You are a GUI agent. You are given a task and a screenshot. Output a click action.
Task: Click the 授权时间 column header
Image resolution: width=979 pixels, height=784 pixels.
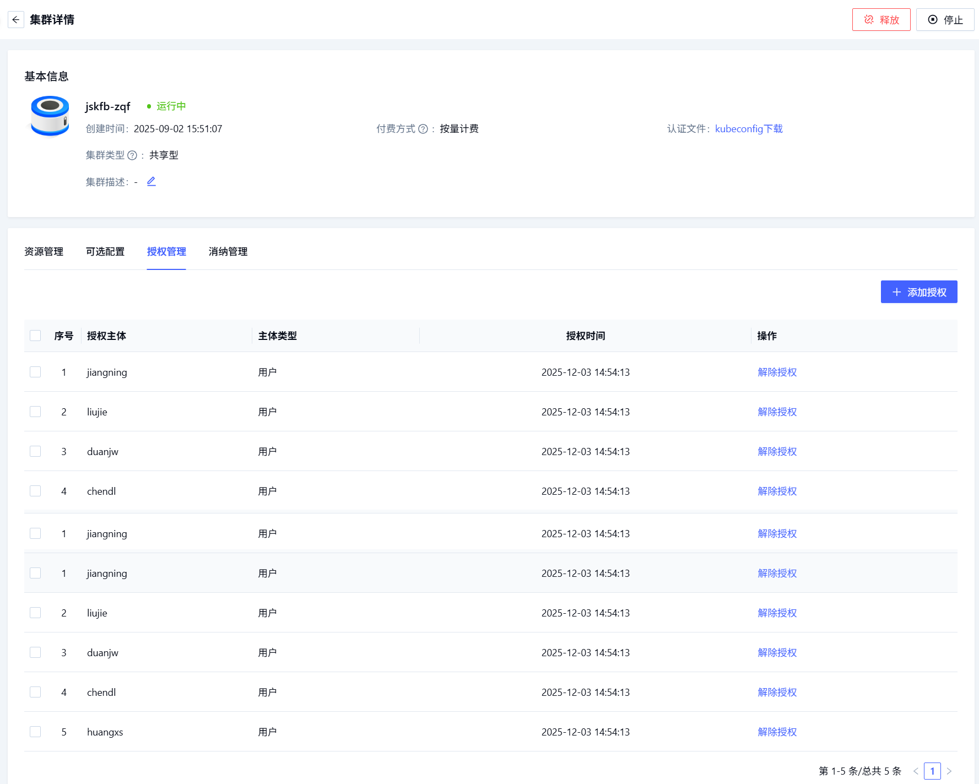tap(585, 336)
